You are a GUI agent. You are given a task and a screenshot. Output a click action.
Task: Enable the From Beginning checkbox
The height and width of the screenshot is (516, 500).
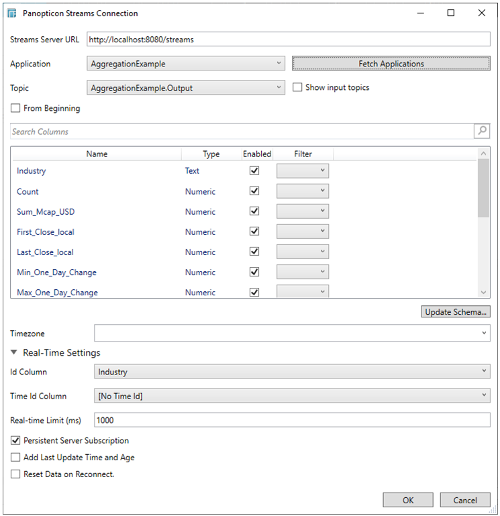15,109
